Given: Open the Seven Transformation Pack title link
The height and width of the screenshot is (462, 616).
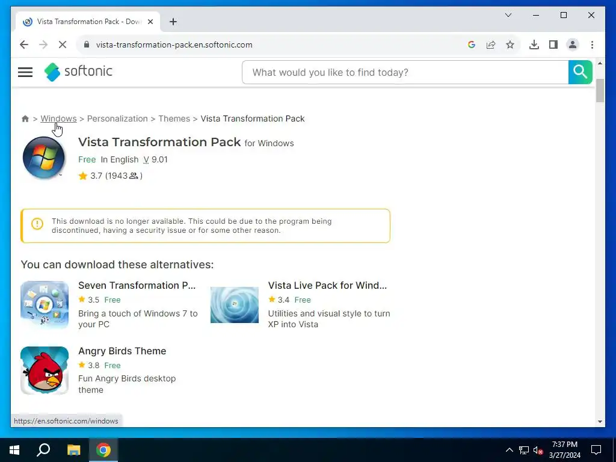Looking at the screenshot, I should pos(137,285).
